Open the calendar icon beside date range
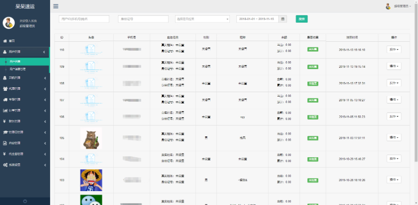 tap(283, 19)
